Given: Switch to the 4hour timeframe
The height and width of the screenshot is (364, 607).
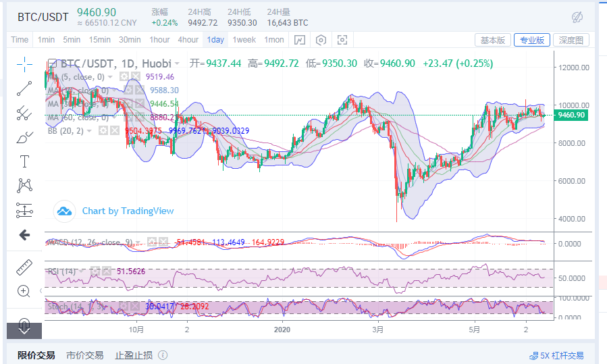Looking at the screenshot, I should [x=188, y=40].
